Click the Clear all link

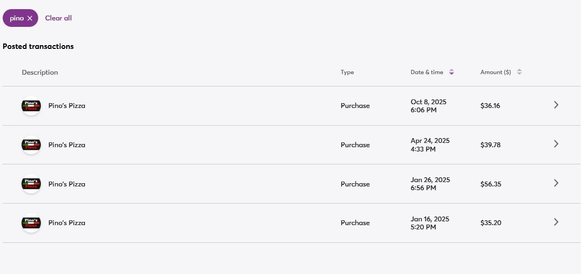(58, 18)
